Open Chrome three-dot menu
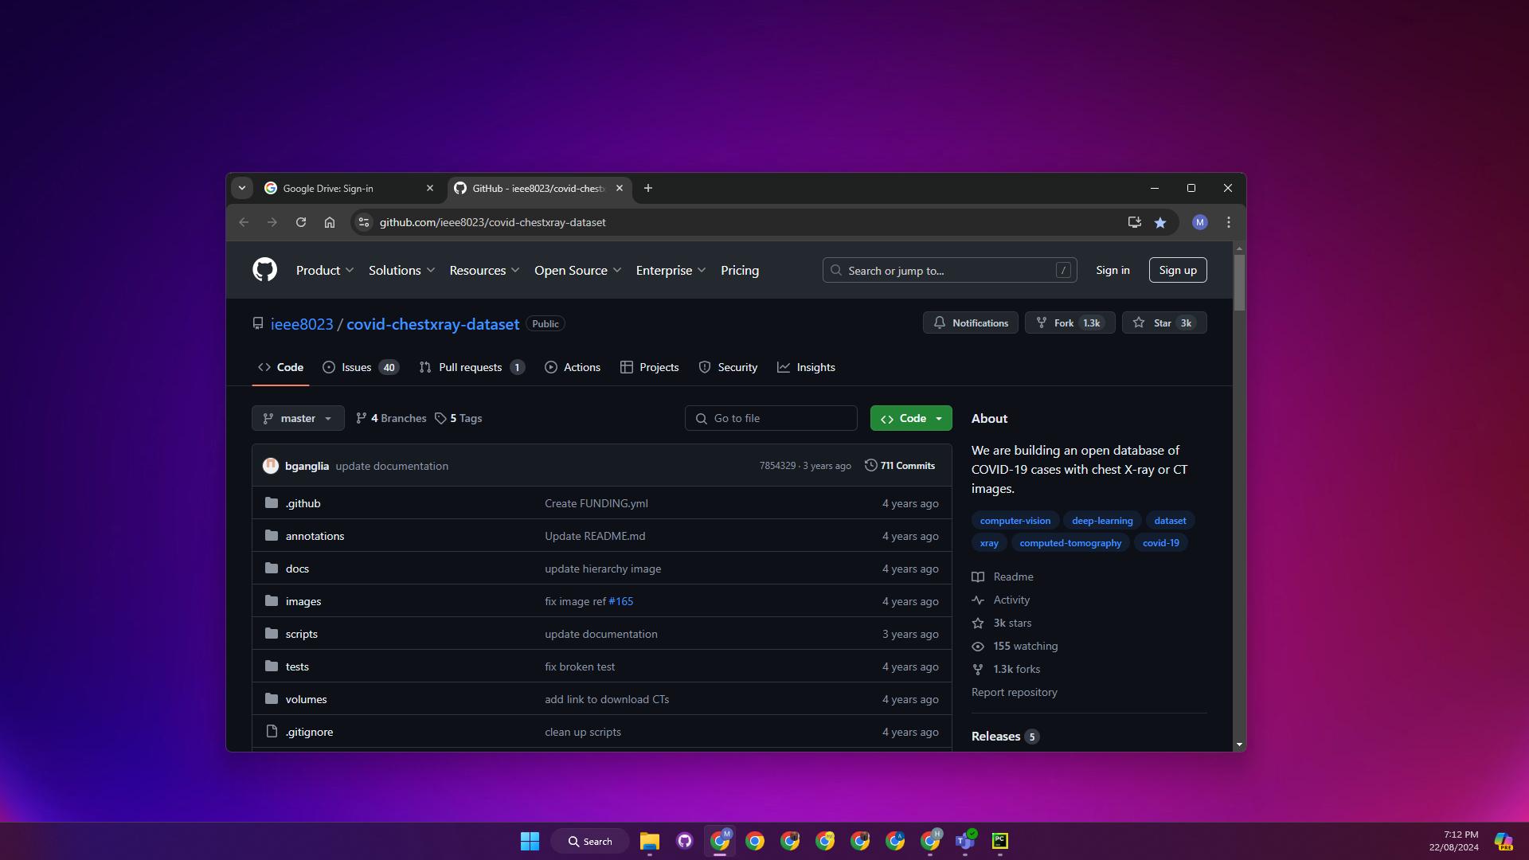The height and width of the screenshot is (860, 1529). (x=1229, y=222)
